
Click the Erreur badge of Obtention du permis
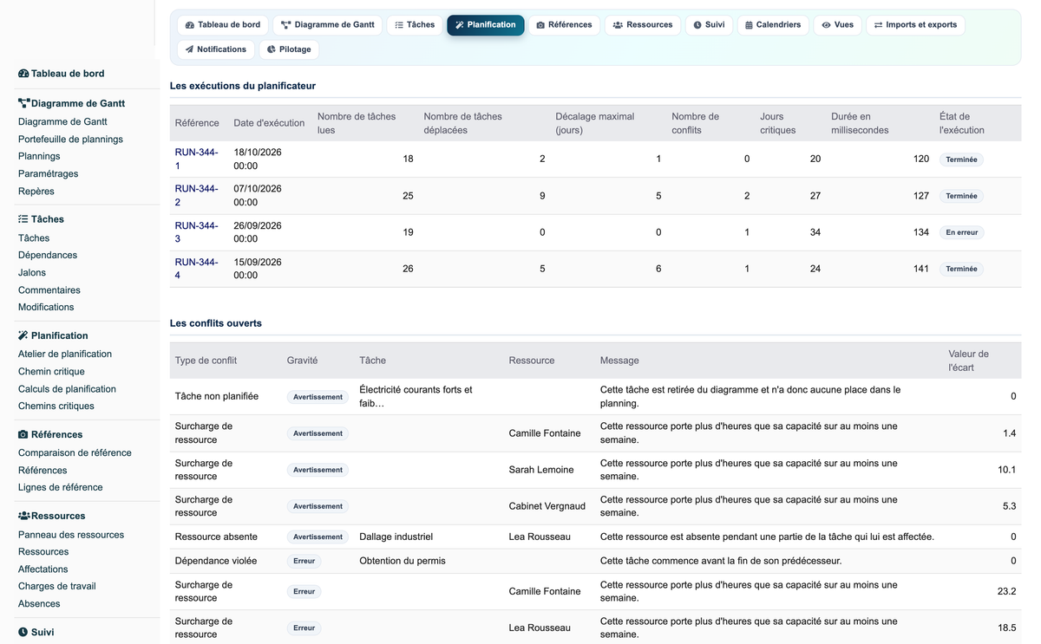[304, 561]
